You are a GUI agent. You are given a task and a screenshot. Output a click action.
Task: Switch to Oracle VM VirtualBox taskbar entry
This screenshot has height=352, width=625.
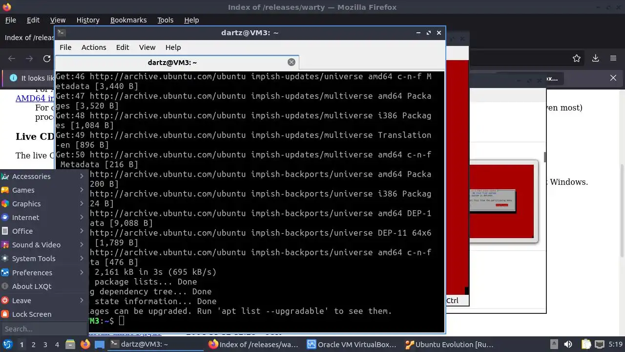click(x=352, y=344)
